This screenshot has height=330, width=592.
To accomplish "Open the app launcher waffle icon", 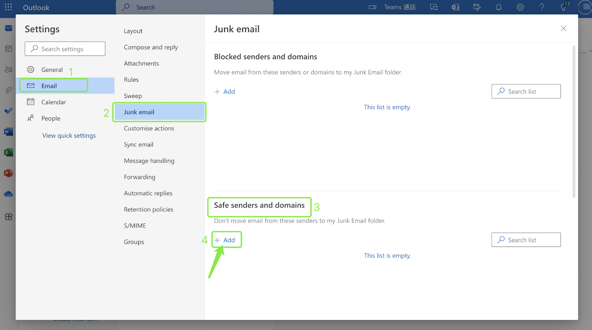I will 8,7.
